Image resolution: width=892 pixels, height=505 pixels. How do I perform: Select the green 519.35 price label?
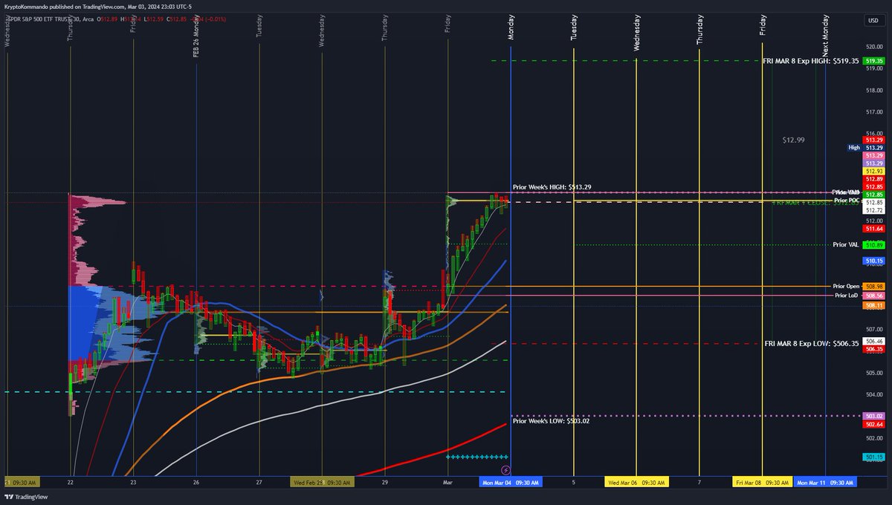[x=873, y=61]
